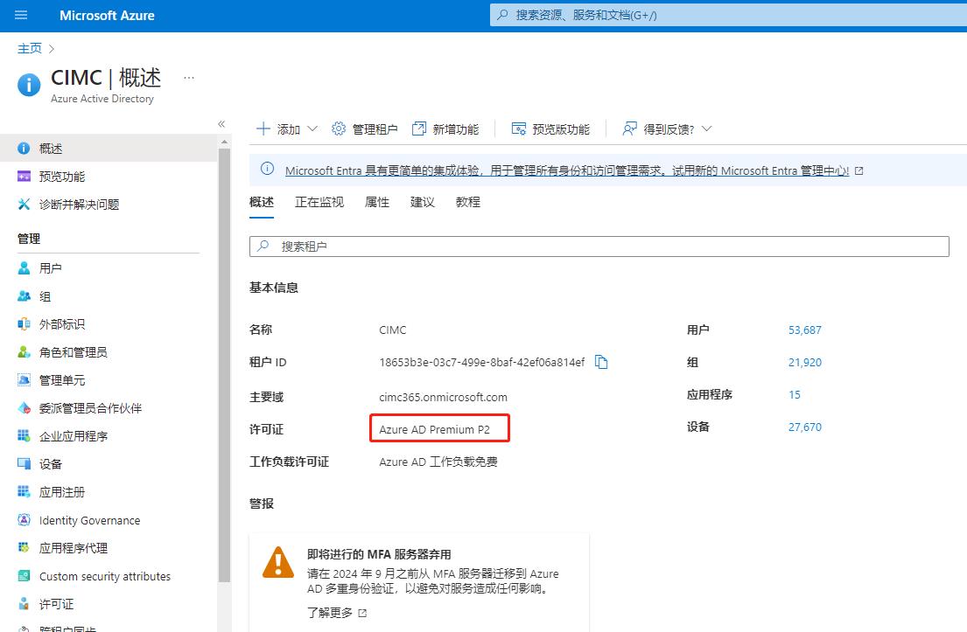Open the devices count 27,670
This screenshot has width=967, height=632.
[x=805, y=427]
